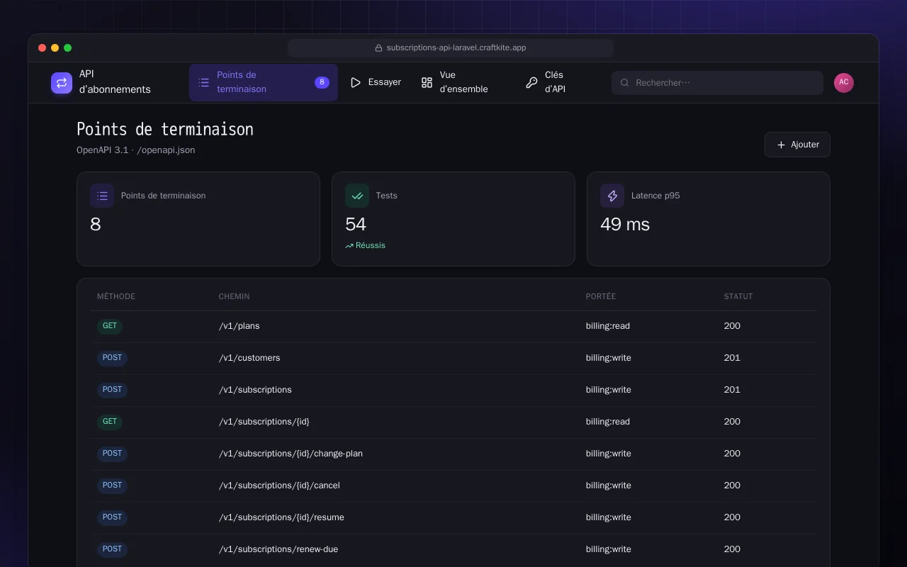Click the GET badge for /v1/plans
Image resolution: width=907 pixels, height=567 pixels.
[110, 326]
